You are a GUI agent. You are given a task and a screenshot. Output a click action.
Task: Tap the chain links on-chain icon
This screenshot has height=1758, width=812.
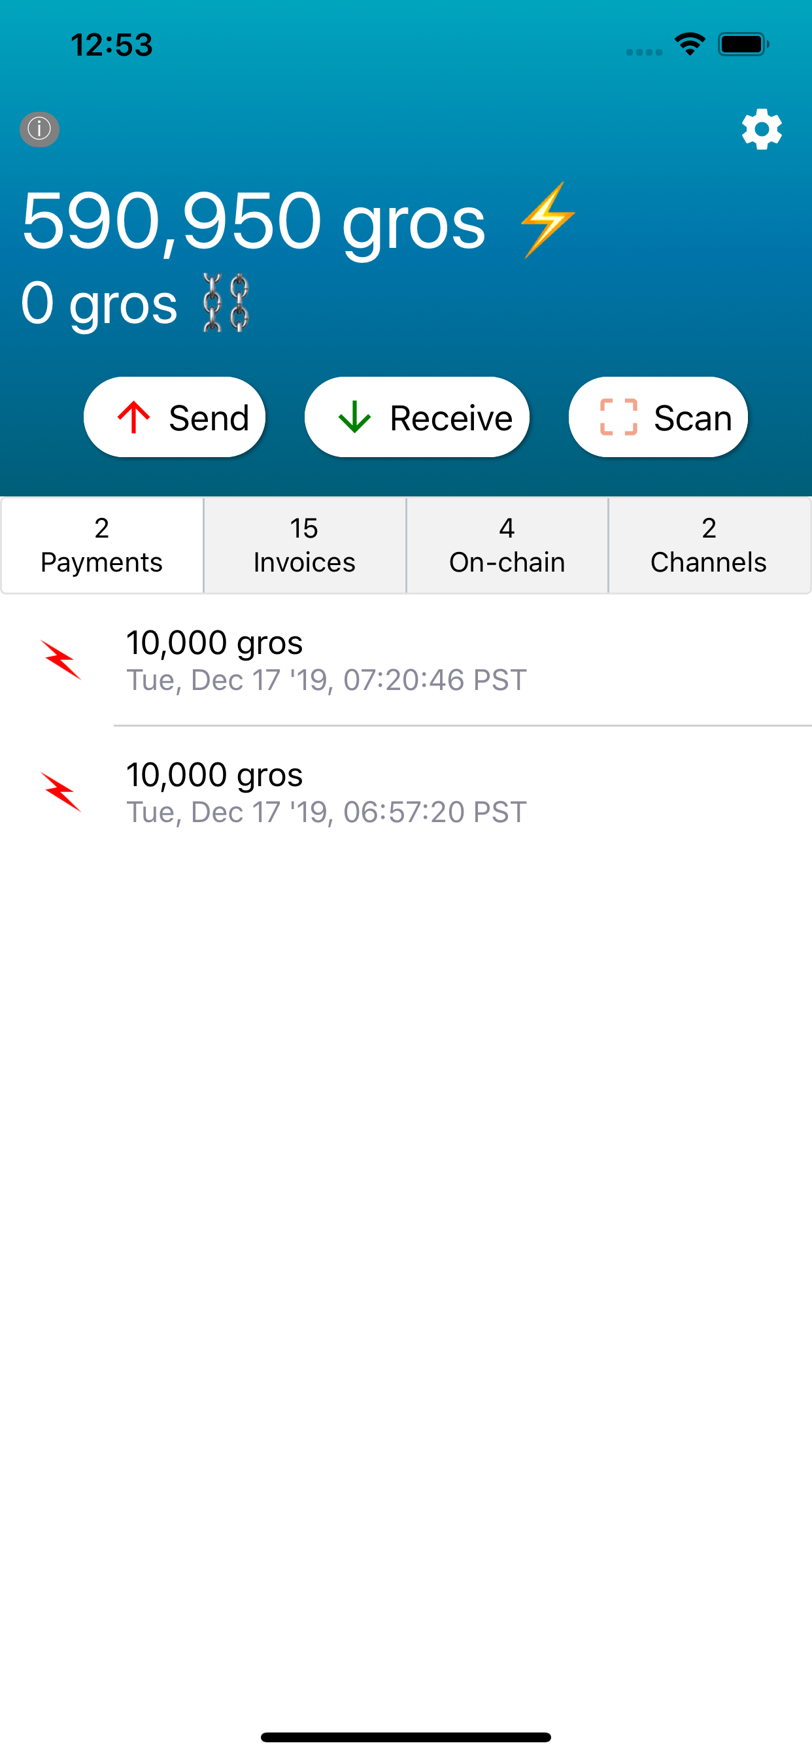[x=226, y=303]
